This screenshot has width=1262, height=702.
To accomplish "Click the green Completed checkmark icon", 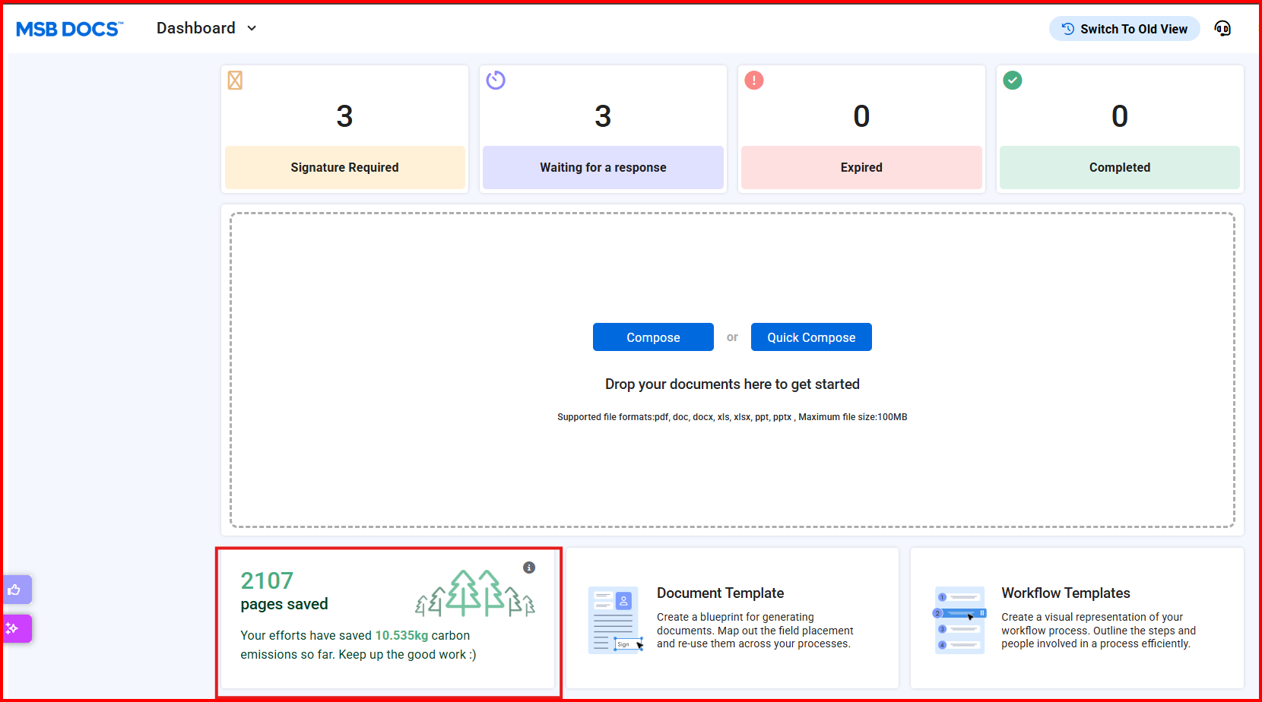I will [x=1013, y=81].
